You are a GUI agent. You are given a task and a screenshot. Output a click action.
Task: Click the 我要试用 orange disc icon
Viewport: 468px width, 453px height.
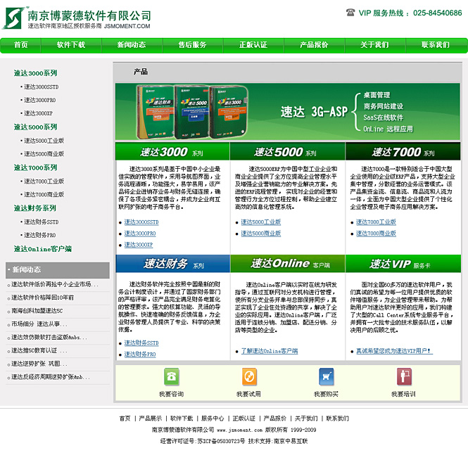pos(249,377)
